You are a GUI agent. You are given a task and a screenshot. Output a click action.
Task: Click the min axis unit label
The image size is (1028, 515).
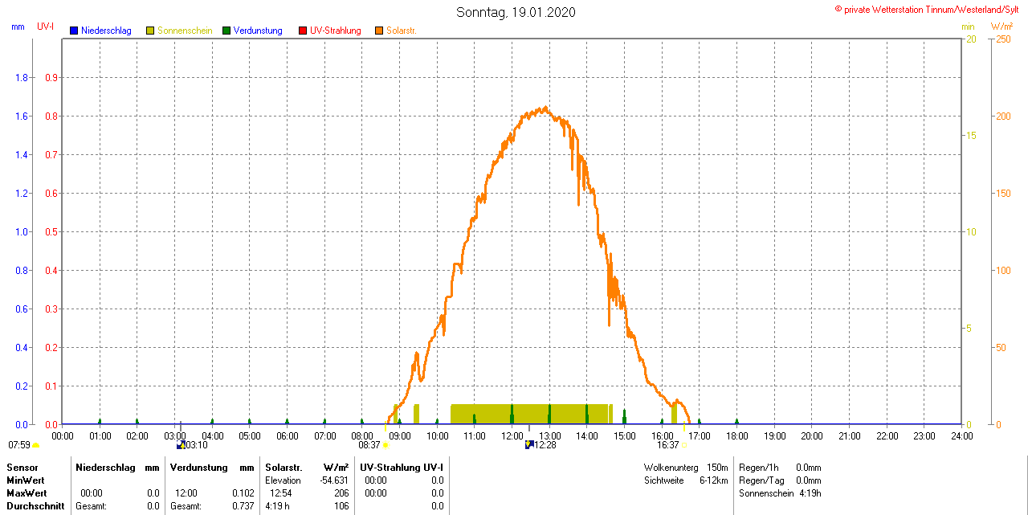968,27
